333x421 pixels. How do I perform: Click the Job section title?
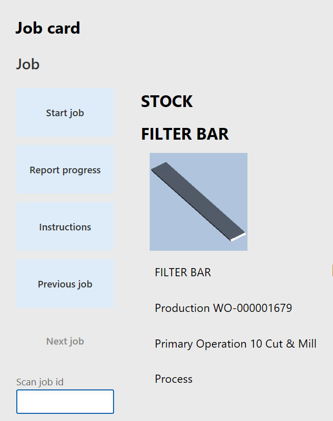tap(28, 64)
